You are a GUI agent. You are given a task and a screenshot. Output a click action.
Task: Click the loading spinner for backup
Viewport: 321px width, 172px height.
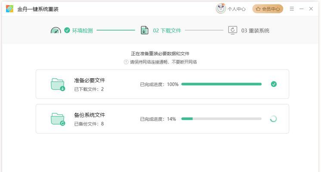pos(274,119)
